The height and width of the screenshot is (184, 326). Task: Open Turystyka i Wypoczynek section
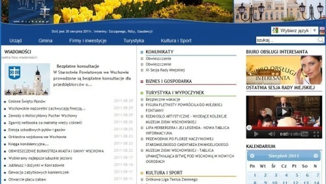tap(175, 92)
